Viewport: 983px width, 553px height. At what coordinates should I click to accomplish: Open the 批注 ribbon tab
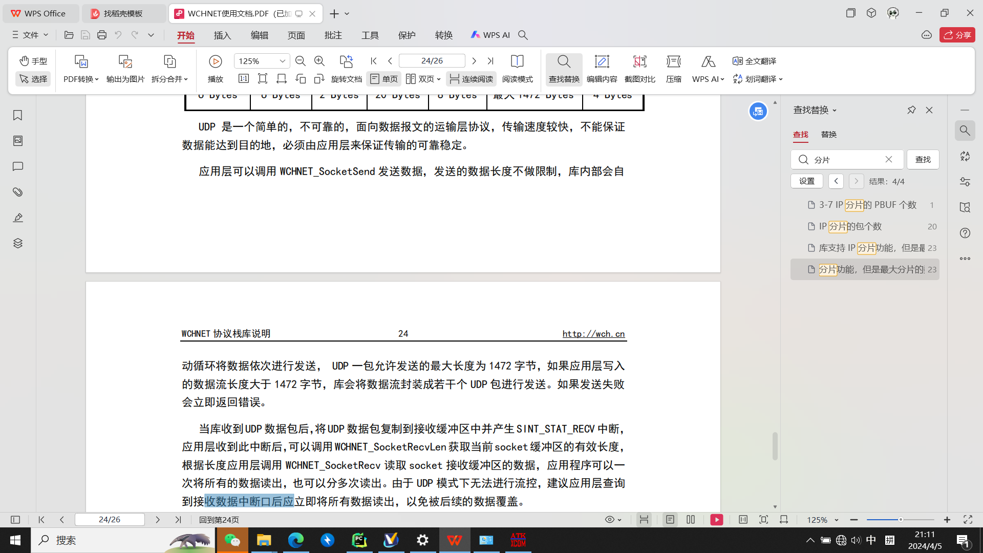[333, 35]
